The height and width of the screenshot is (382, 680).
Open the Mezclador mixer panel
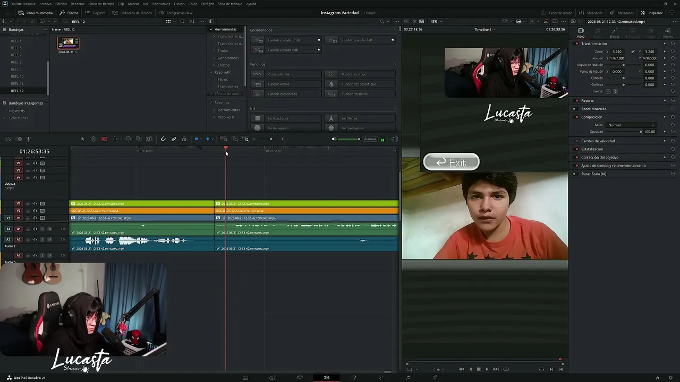tap(592, 13)
